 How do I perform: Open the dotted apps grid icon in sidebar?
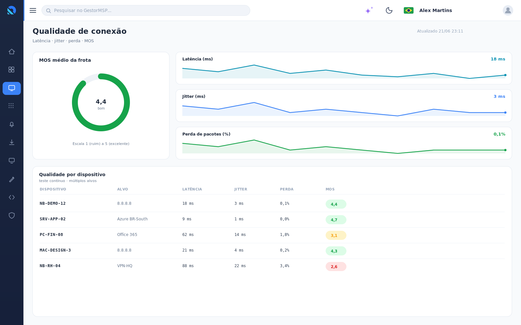pyautogui.click(x=12, y=106)
